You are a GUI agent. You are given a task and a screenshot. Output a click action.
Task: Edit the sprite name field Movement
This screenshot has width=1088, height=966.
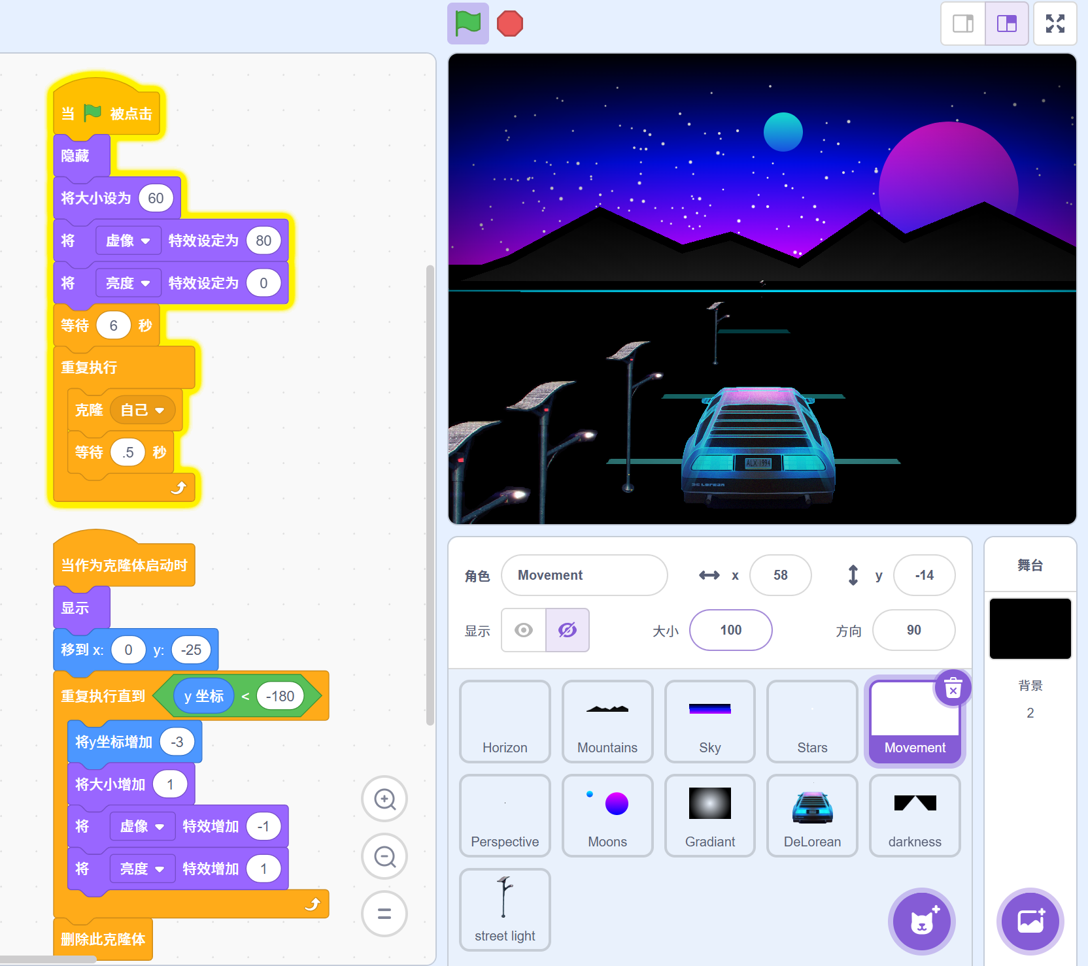[584, 575]
